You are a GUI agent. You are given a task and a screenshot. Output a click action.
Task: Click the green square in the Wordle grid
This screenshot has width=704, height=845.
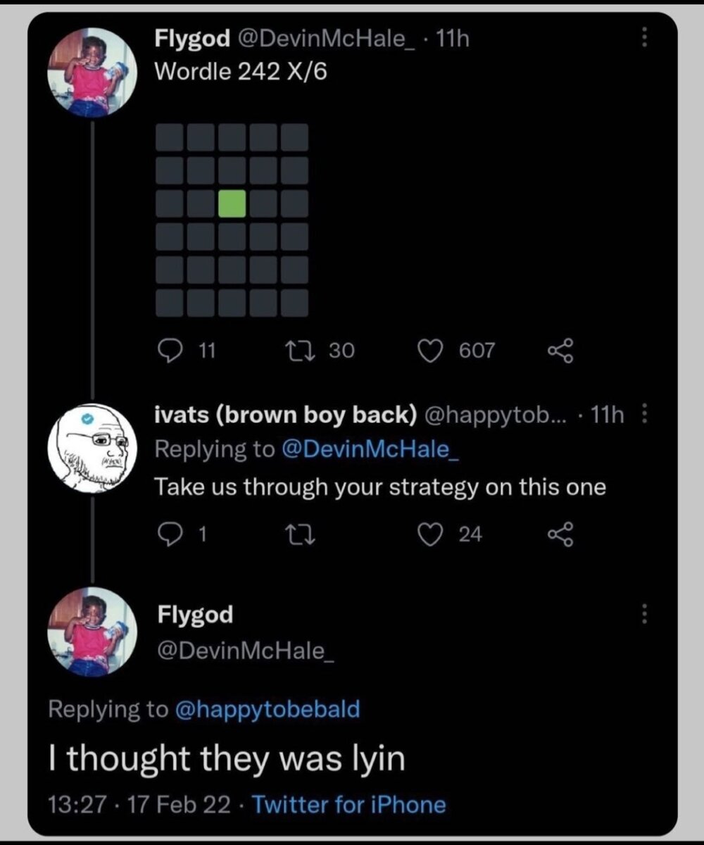(x=232, y=204)
